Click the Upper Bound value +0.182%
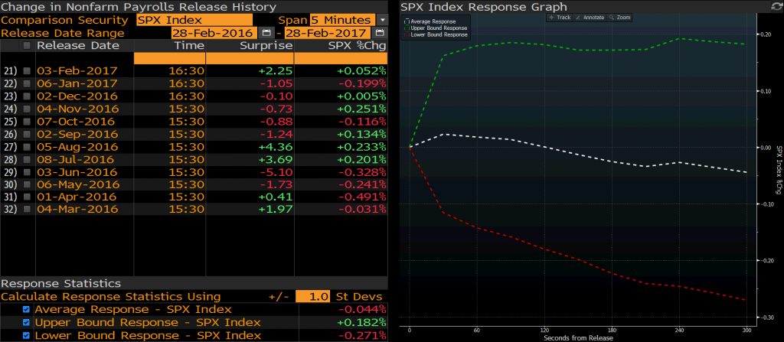Screen dimensions: 784x342 point(361,323)
